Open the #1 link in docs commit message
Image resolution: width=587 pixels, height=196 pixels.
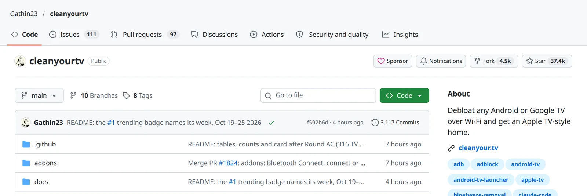click(x=232, y=182)
